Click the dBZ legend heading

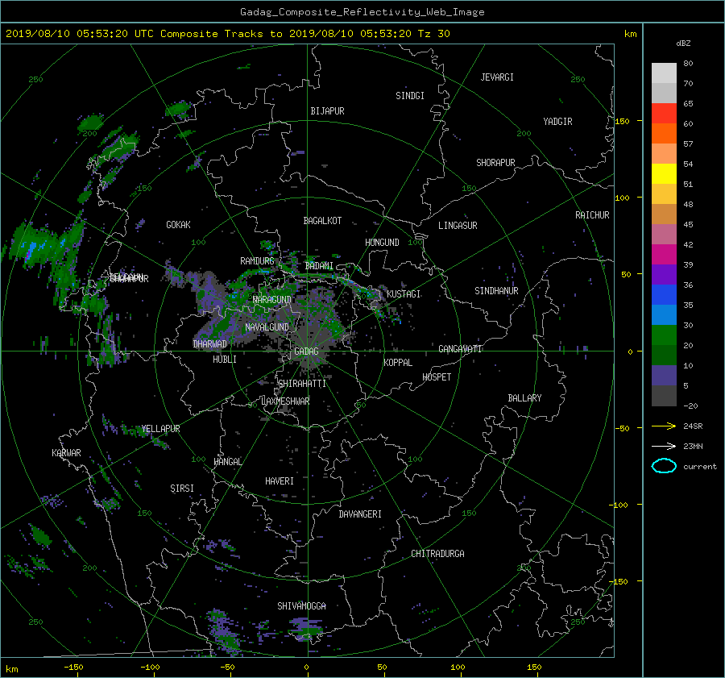click(x=683, y=43)
